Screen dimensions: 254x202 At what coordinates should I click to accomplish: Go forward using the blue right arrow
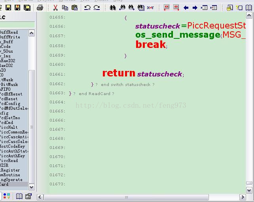pos(195,8)
